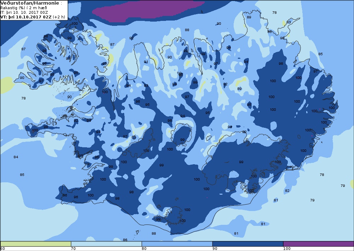Click the 82 value off the southeast coast
The image size is (354, 251).
point(287,190)
